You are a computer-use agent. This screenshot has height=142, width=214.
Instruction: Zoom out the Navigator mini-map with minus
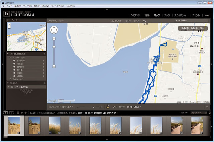tap(9, 27)
